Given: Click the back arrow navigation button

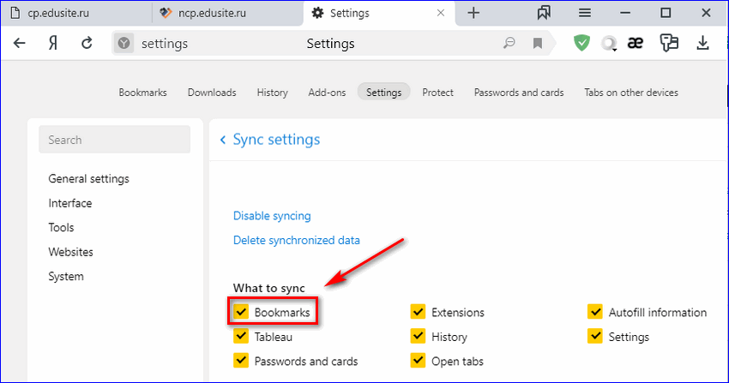Looking at the screenshot, I should pyautogui.click(x=19, y=43).
